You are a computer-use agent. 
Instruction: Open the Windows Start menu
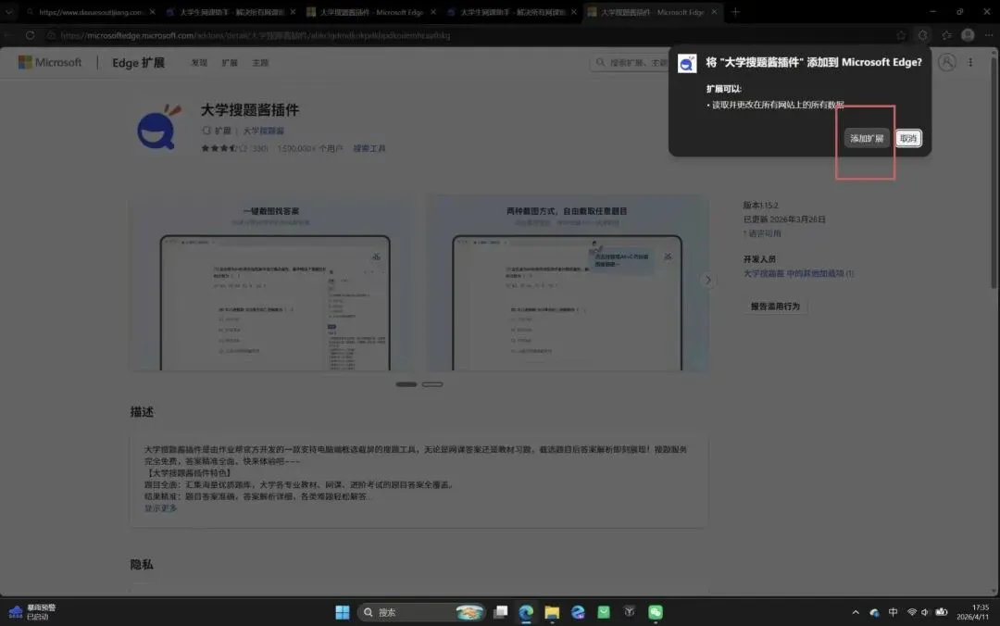pos(343,612)
